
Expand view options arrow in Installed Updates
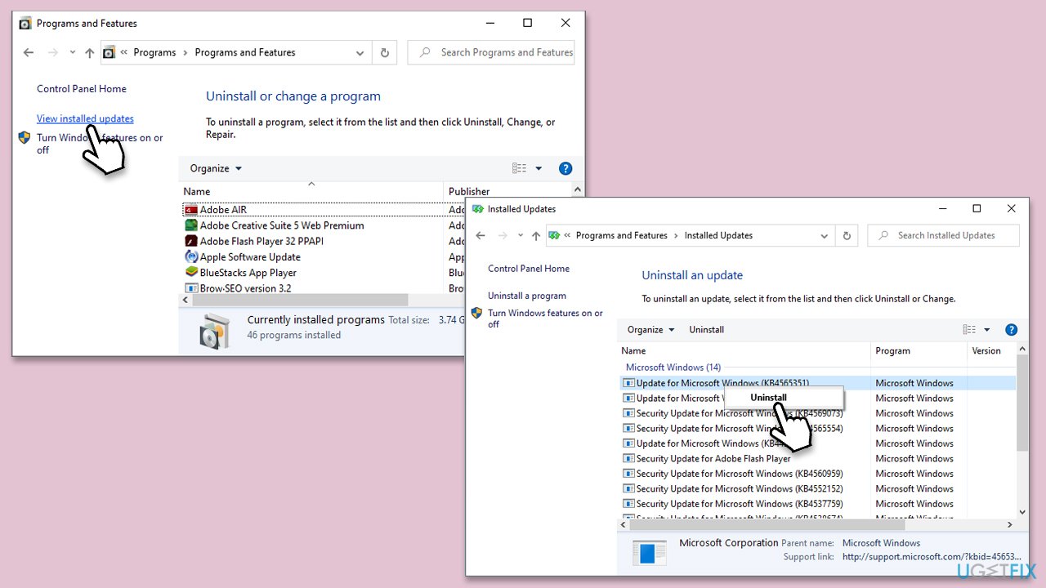(986, 330)
